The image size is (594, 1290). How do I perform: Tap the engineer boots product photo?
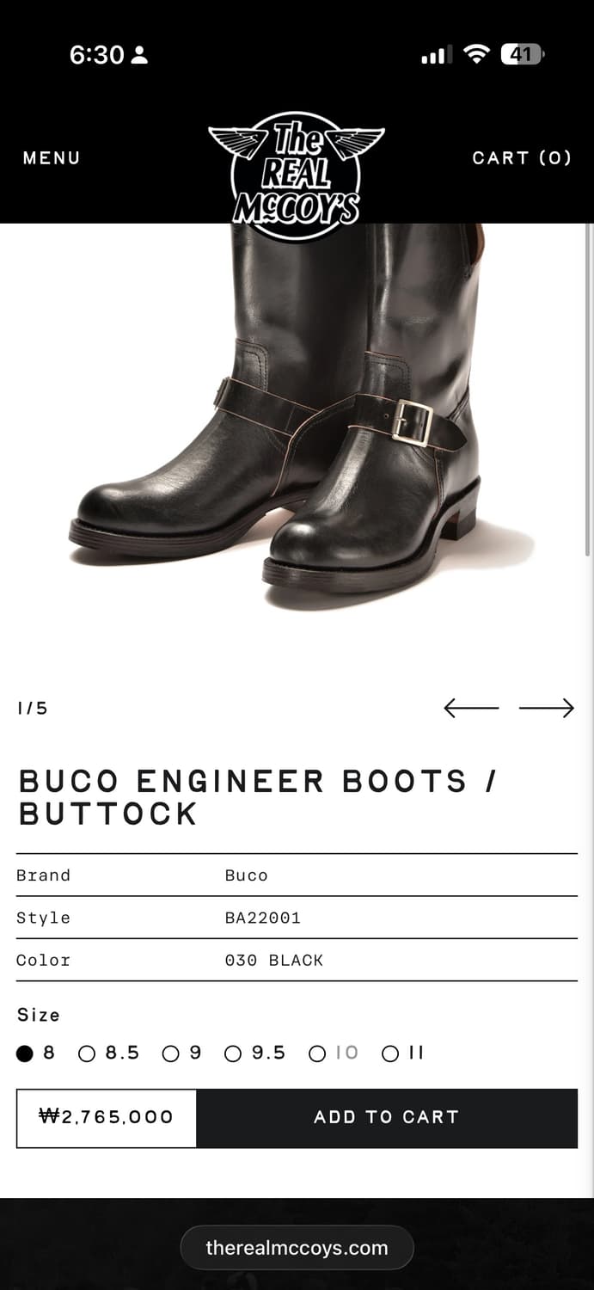coord(297,417)
